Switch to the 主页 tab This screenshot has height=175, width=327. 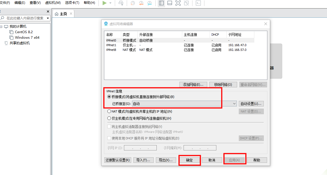coord(63,14)
